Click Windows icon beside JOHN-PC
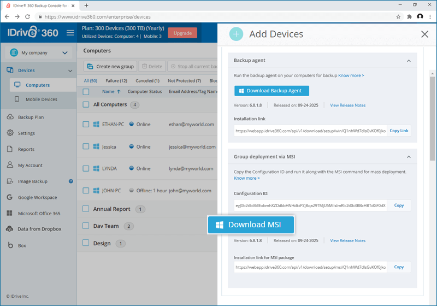This screenshot has width=437, height=306. 96,191
